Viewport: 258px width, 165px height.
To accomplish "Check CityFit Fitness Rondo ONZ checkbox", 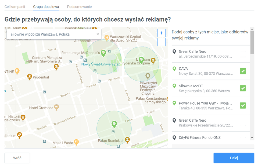I will pos(243,139).
